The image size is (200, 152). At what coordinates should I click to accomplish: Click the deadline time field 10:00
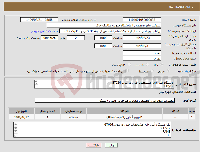[x=103, y=38]
